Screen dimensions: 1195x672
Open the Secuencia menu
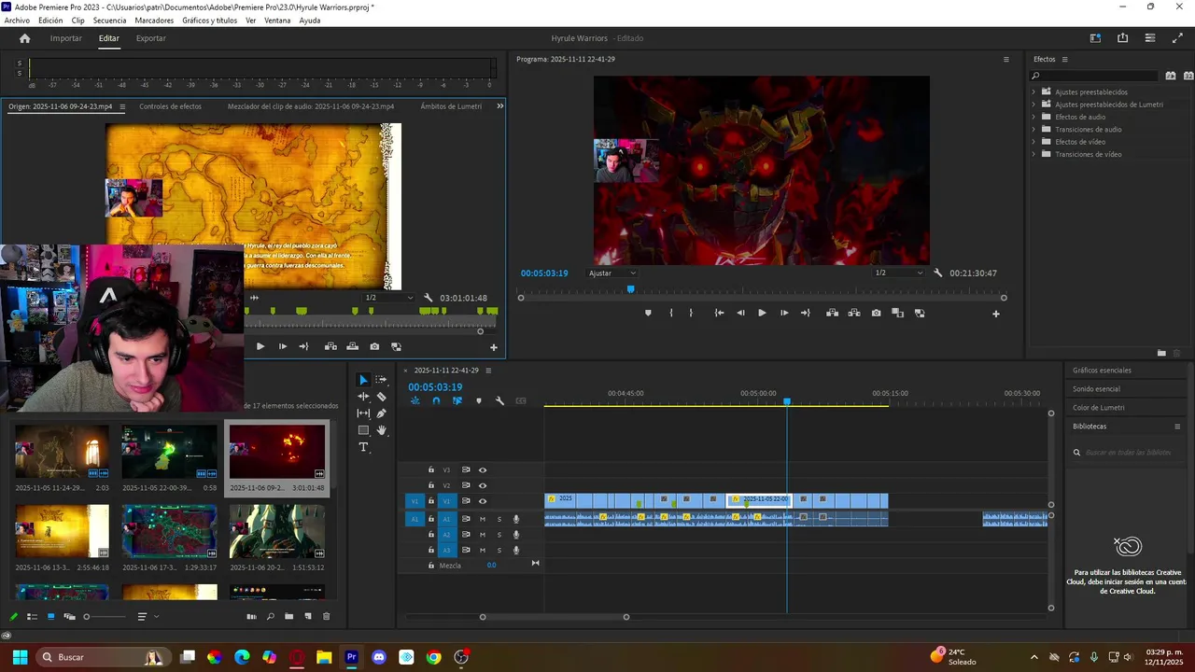[x=109, y=21]
